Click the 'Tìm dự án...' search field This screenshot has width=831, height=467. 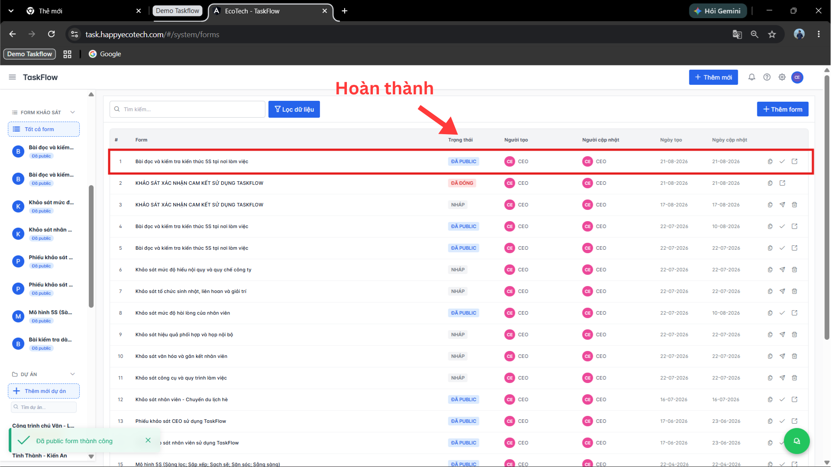44,407
